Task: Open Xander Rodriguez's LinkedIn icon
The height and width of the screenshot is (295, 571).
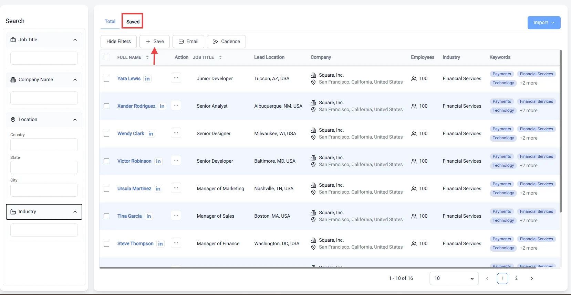Action: pyautogui.click(x=162, y=106)
